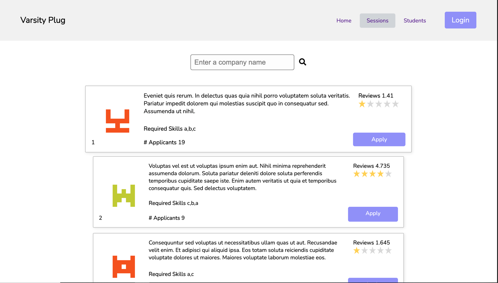Click third gray star in 1.645 rating
This screenshot has height=283, width=498.
(x=372, y=250)
